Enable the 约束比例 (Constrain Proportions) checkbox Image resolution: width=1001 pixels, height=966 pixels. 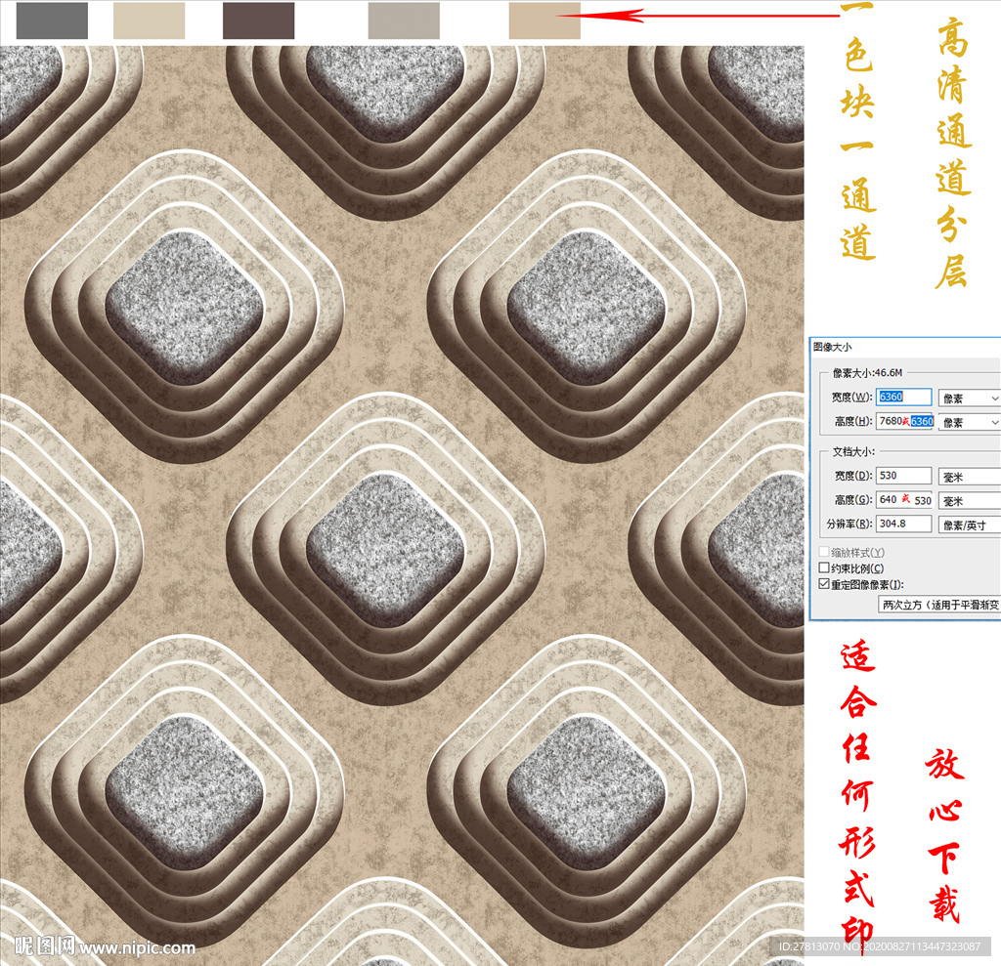(x=824, y=567)
